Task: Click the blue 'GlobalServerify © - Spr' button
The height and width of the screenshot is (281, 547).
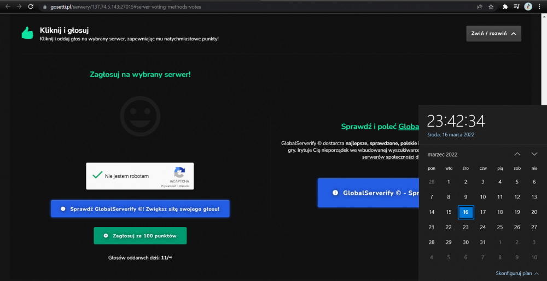Action: 368,193
